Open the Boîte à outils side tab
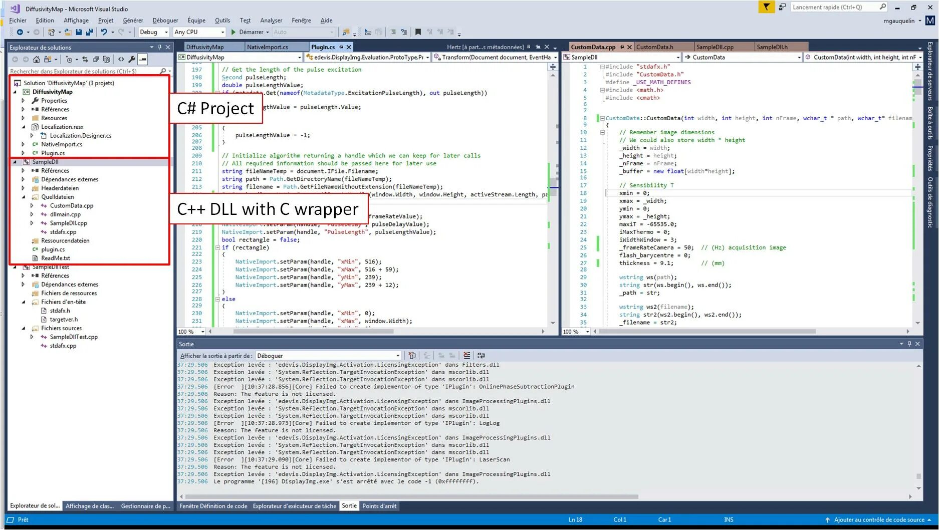 point(930,123)
